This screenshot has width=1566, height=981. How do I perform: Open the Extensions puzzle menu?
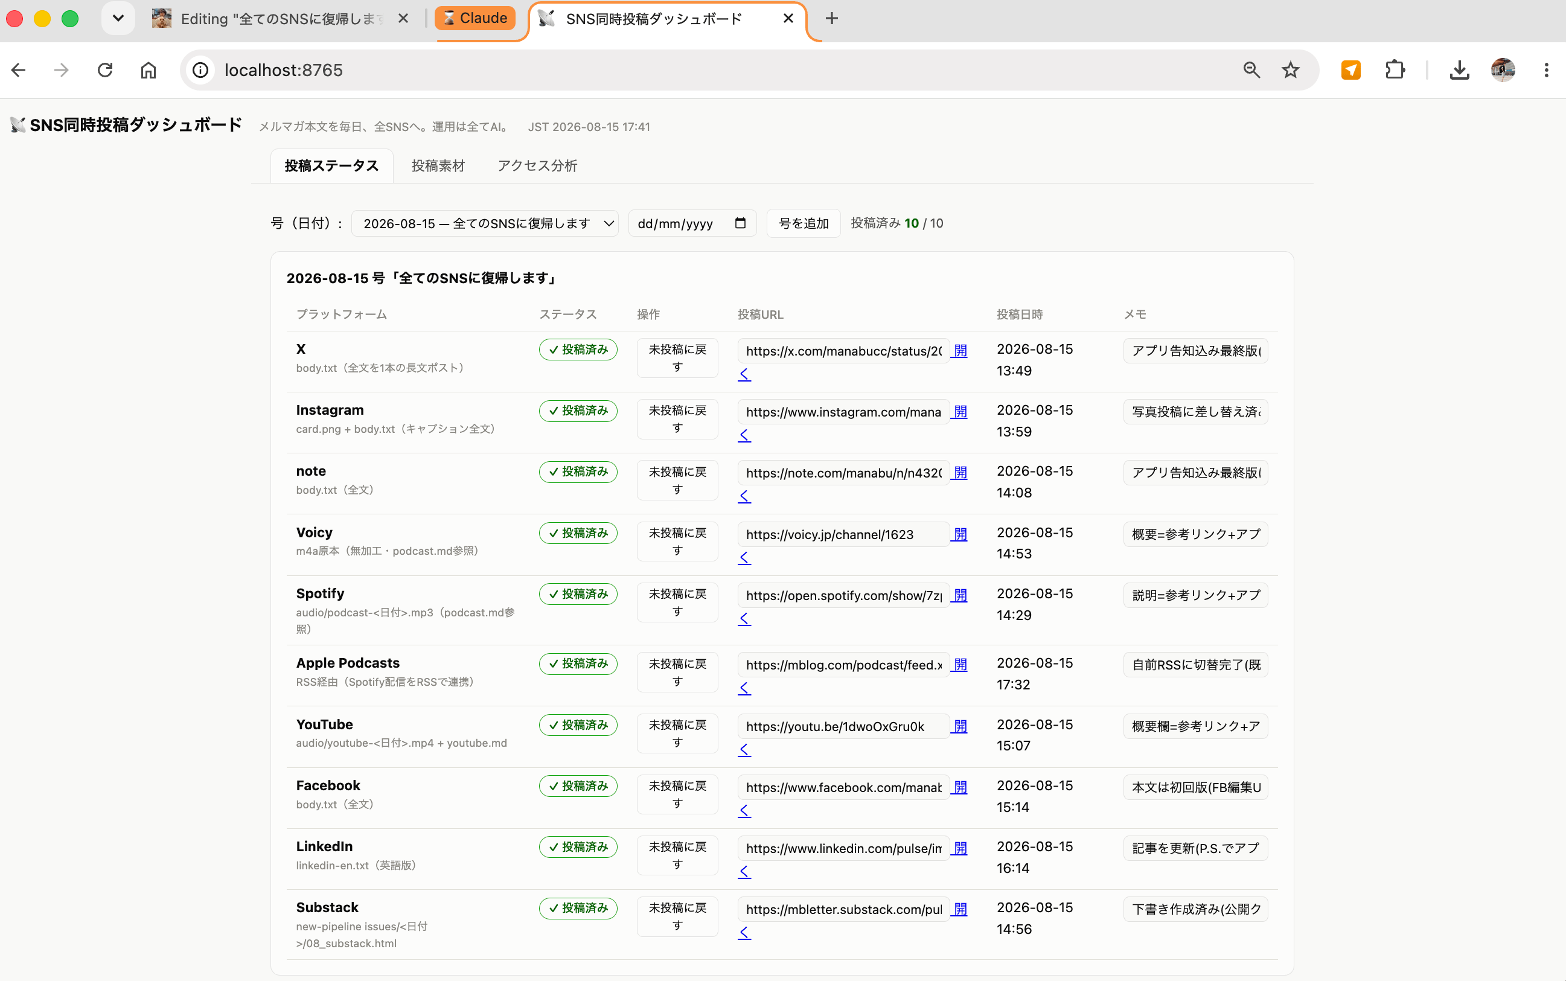(x=1395, y=70)
